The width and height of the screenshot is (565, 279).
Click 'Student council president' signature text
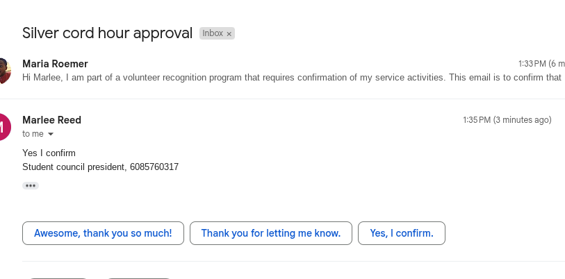click(74, 167)
